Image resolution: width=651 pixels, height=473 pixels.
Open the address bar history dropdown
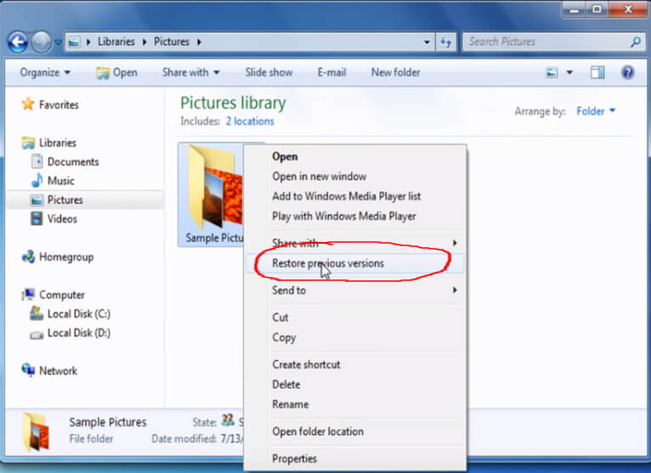(427, 42)
